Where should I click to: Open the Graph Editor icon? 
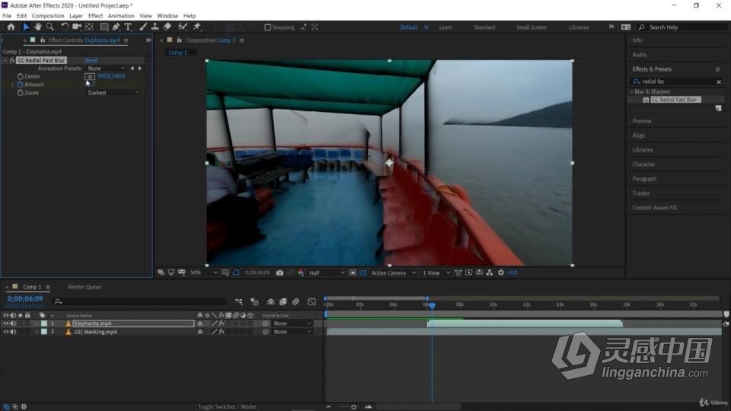point(312,302)
